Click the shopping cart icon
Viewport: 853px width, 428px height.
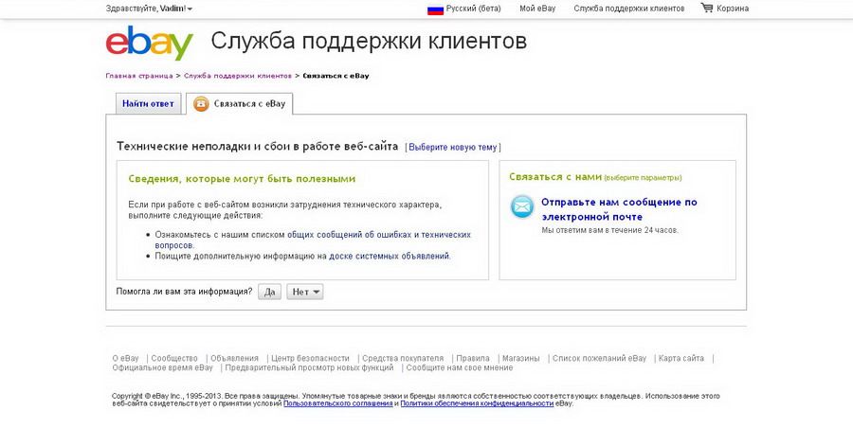pyautogui.click(x=707, y=8)
